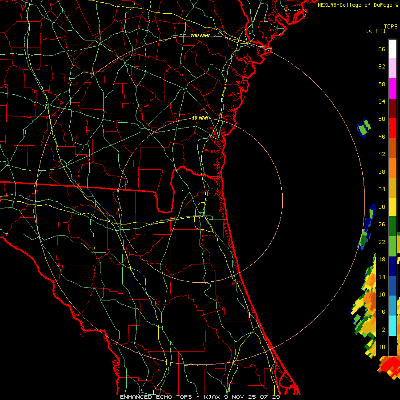The width and height of the screenshot is (400, 400).
Task: Click the 42 value on the legend
Action: click(382, 154)
